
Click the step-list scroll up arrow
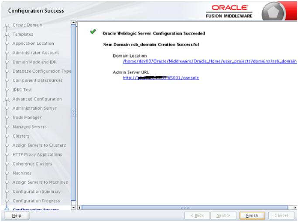click(73, 22)
